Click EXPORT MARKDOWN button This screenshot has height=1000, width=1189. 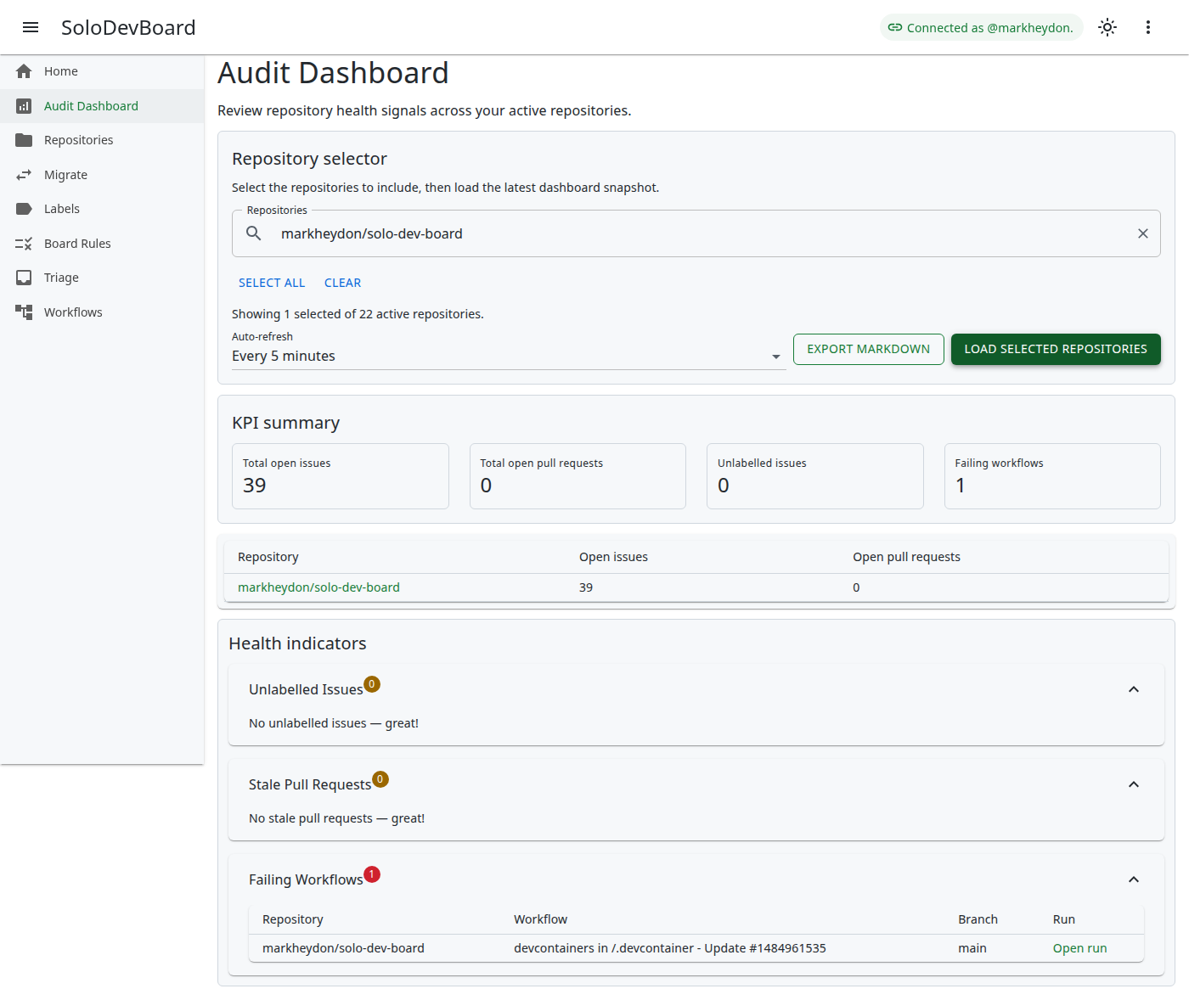868,349
